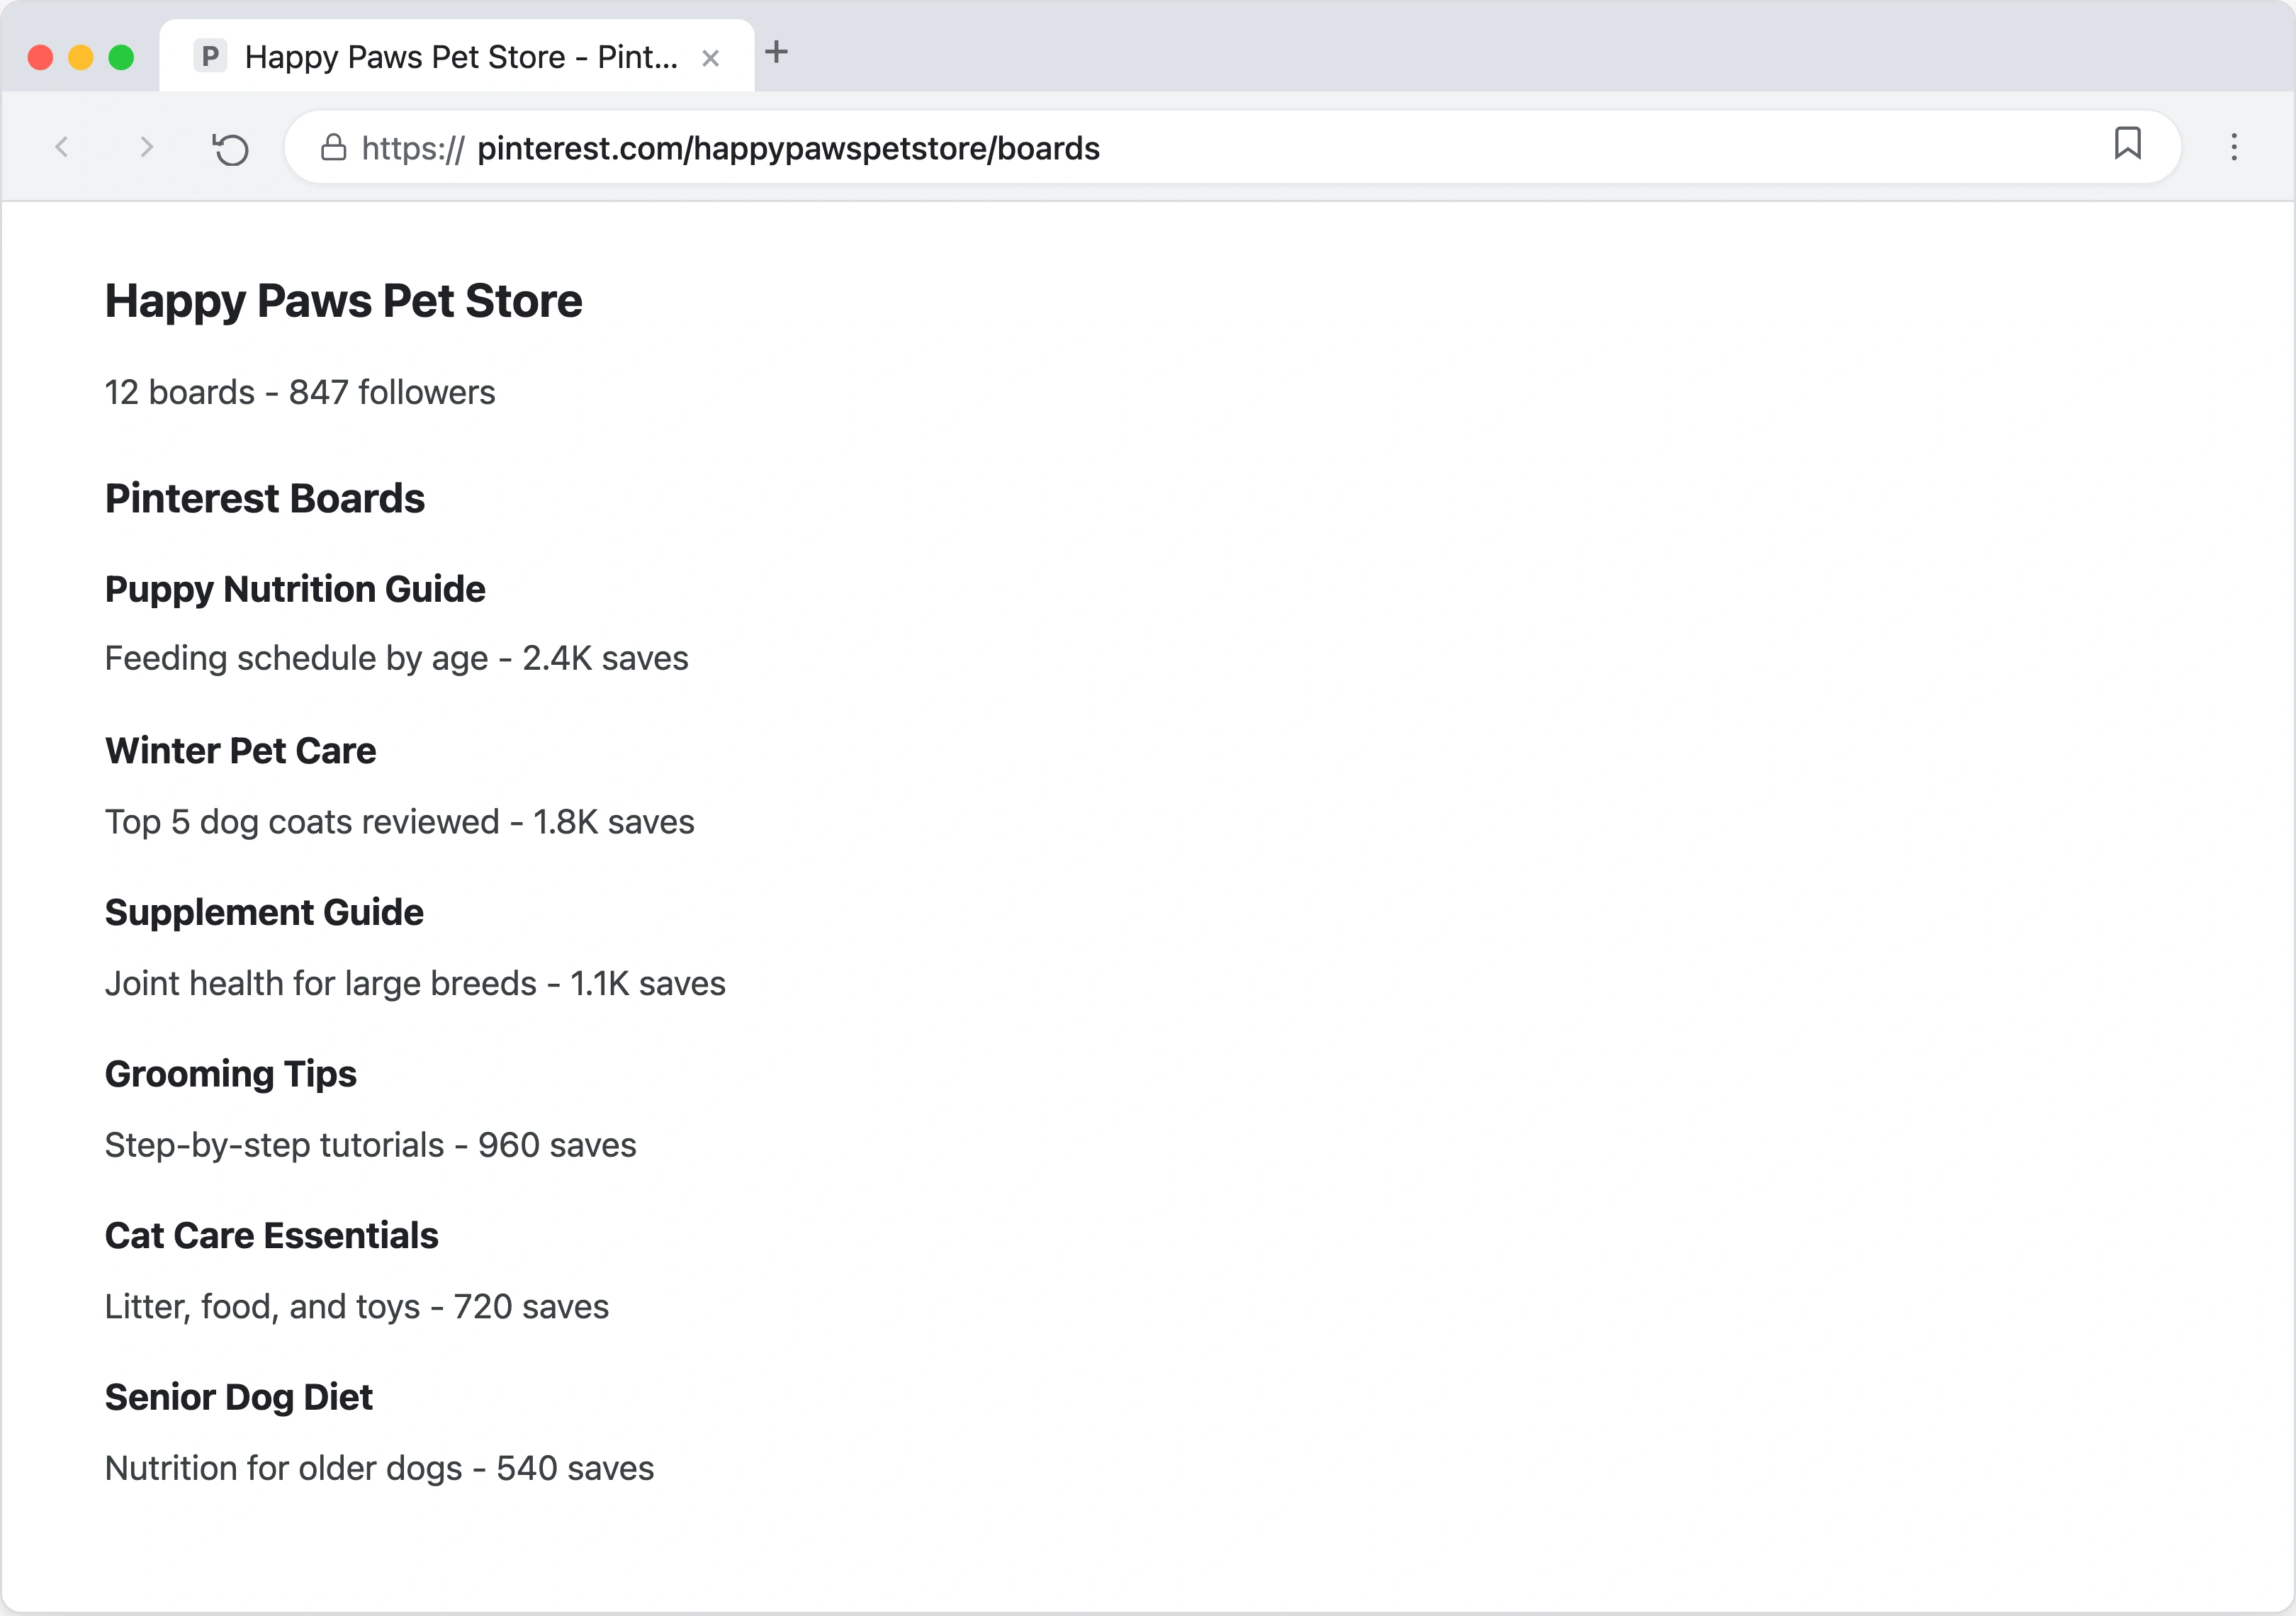The height and width of the screenshot is (1616, 2296).
Task: Click the Happy Paws Pet Store heading
Action: 343,300
